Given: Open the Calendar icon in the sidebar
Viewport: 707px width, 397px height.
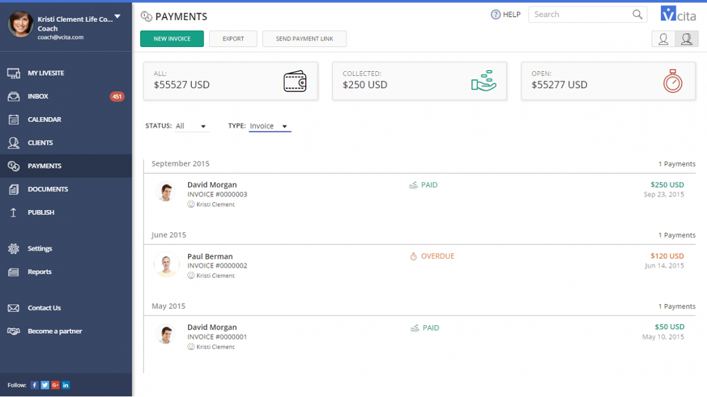Looking at the screenshot, I should [x=14, y=119].
